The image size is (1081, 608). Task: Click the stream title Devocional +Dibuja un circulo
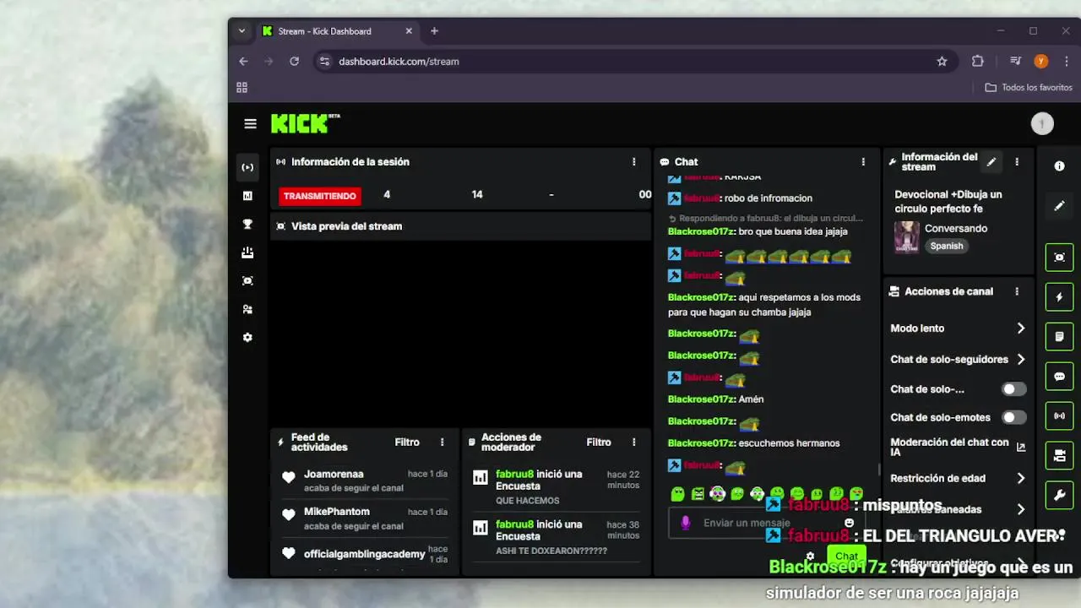coord(948,201)
